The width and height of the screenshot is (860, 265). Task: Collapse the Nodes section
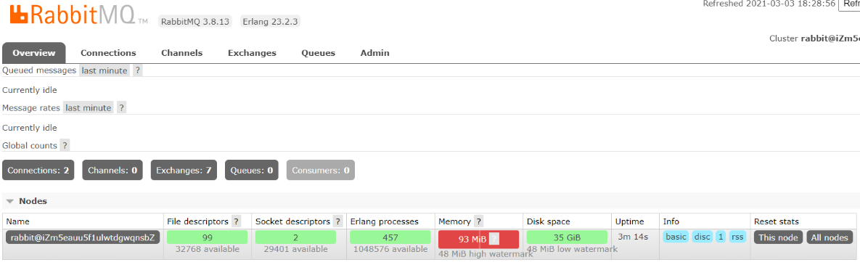[x=26, y=201]
